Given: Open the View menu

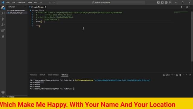Looking at the screenshot, I should 30,2.
